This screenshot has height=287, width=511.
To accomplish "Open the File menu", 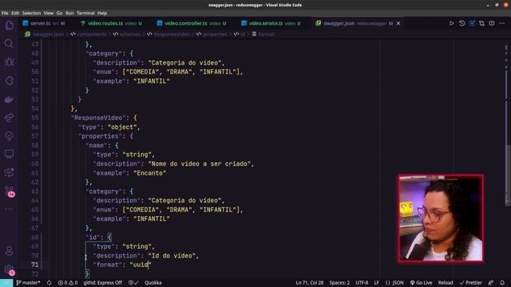I will (5, 14).
